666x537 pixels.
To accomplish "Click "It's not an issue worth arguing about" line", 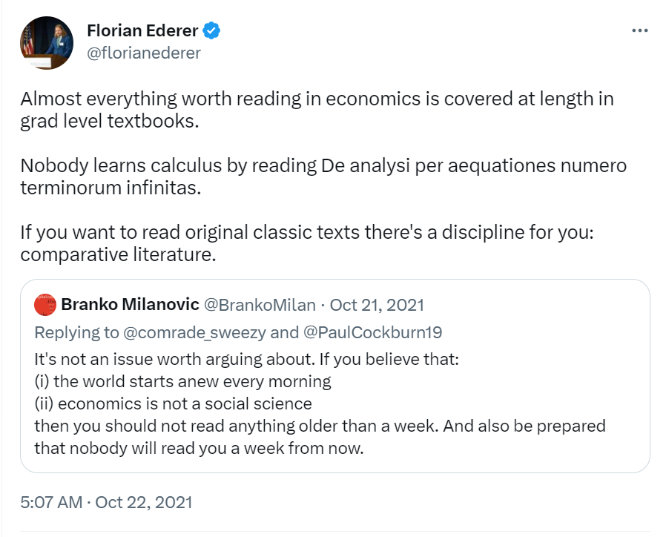I will pyautogui.click(x=247, y=360).
